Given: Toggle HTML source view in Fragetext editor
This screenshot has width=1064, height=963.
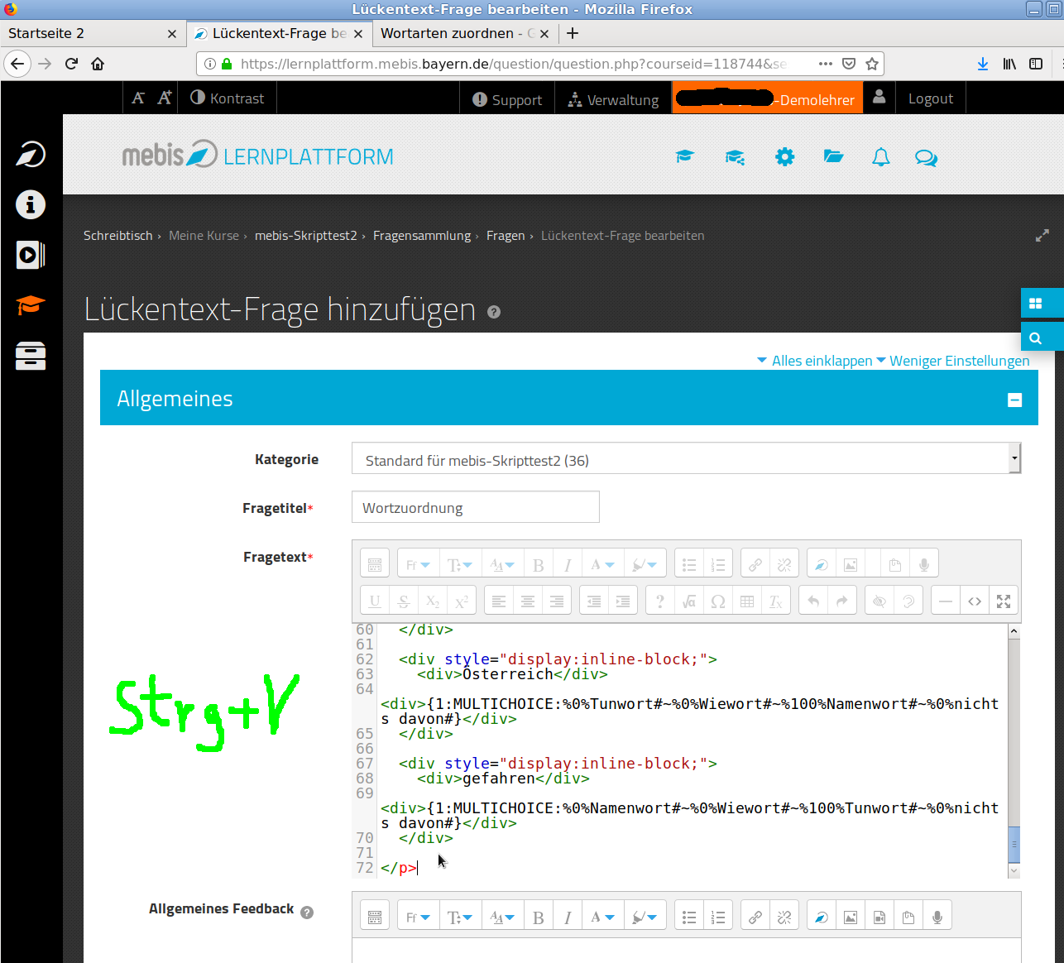Looking at the screenshot, I should click(x=975, y=601).
